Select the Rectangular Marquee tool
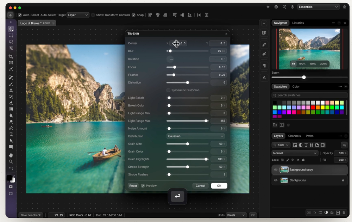 coord(11,35)
